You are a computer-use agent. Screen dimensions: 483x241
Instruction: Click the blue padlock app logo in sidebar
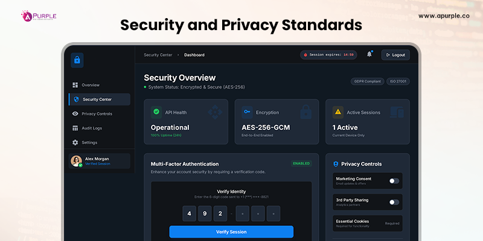point(77,60)
